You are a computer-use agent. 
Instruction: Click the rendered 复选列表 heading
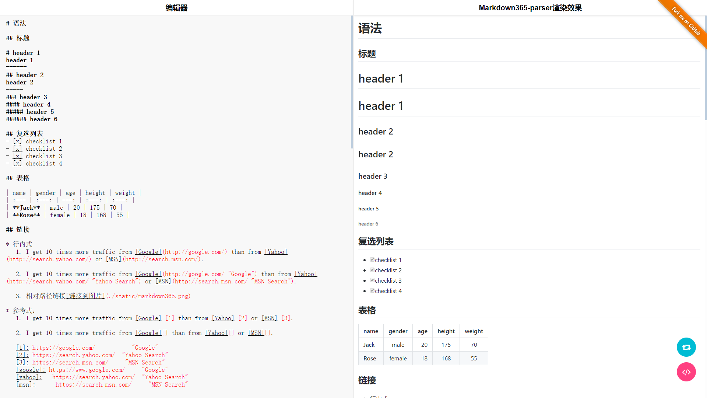(376, 241)
